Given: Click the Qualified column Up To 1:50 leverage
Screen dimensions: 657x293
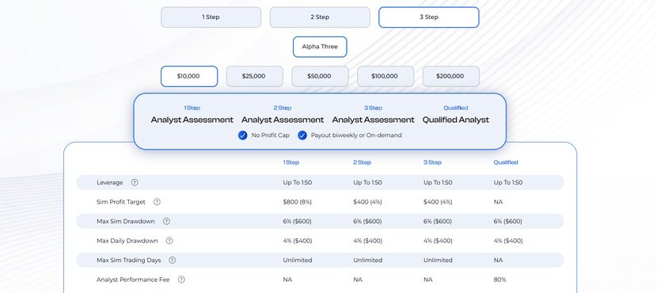Looking at the screenshot, I should (x=508, y=183).
